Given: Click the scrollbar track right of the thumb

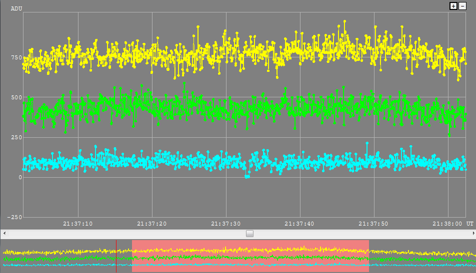Looking at the screenshot, I should (x=360, y=233).
